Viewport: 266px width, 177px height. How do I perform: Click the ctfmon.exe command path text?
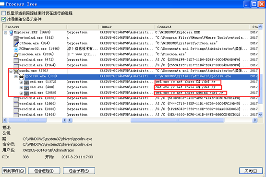pyautogui.click(x=186, y=43)
